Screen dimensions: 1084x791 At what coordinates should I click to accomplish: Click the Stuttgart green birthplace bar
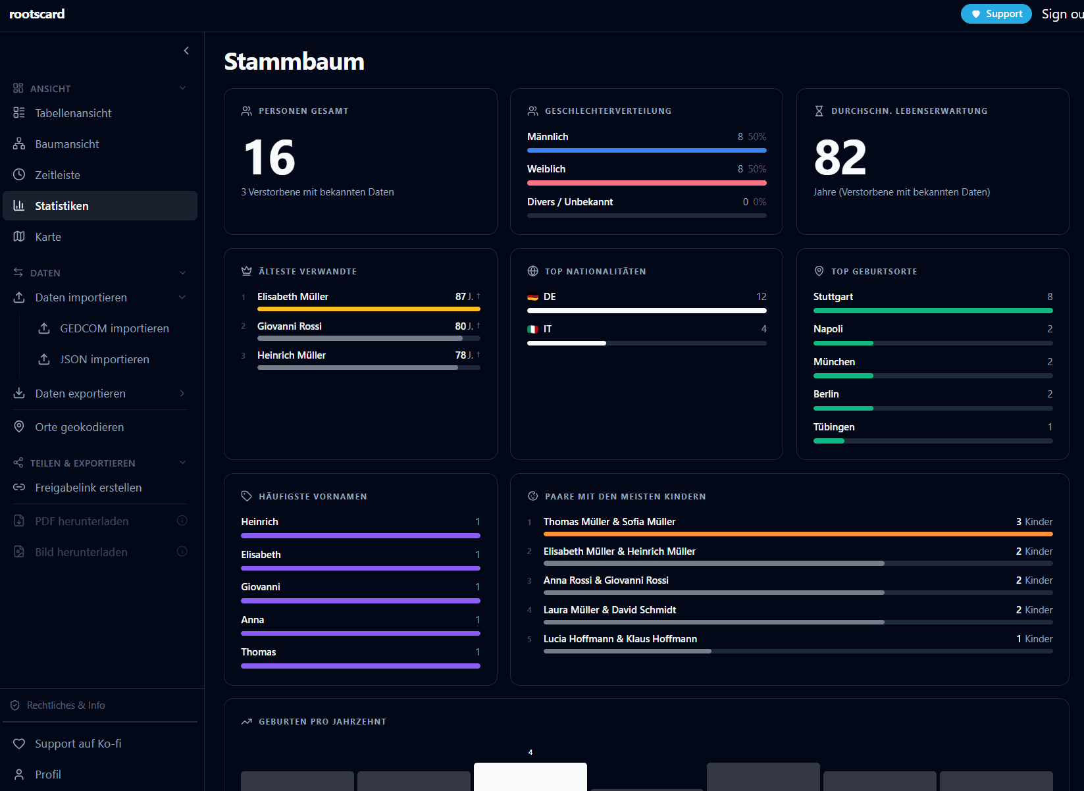933,311
